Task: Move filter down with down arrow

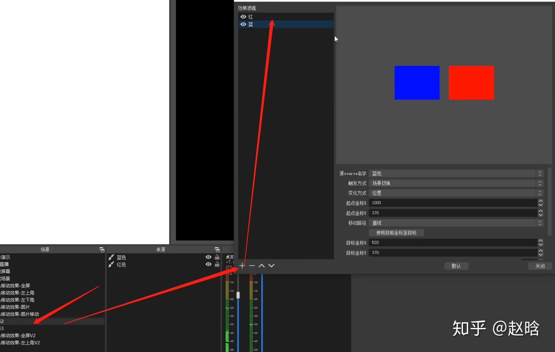Action: point(271,265)
